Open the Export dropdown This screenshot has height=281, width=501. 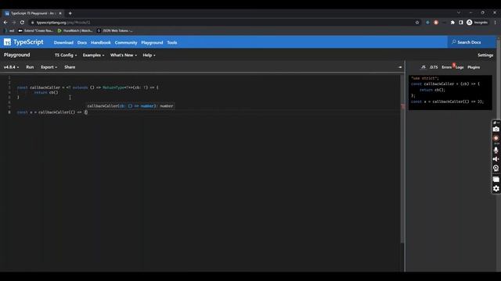(x=49, y=67)
